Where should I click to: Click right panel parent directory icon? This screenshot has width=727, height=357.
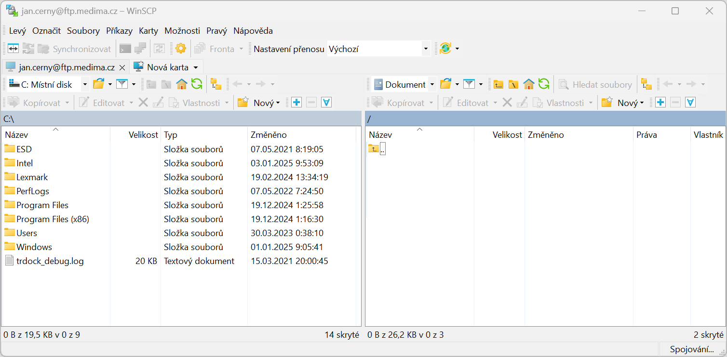click(x=498, y=84)
